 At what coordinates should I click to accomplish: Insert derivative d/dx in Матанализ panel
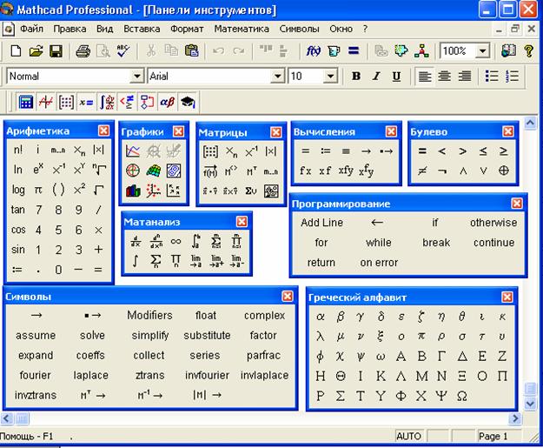(x=136, y=241)
